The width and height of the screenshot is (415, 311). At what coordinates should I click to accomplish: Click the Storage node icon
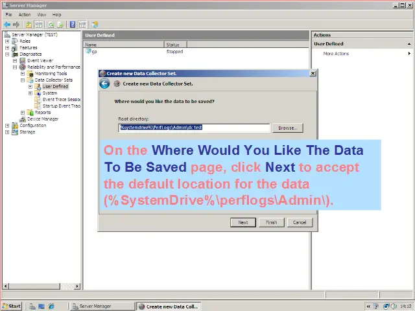pyautogui.click(x=15, y=132)
